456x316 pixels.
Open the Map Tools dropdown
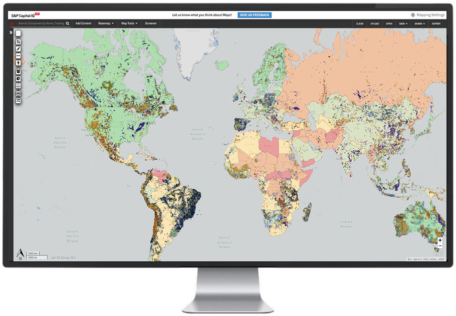tap(129, 24)
